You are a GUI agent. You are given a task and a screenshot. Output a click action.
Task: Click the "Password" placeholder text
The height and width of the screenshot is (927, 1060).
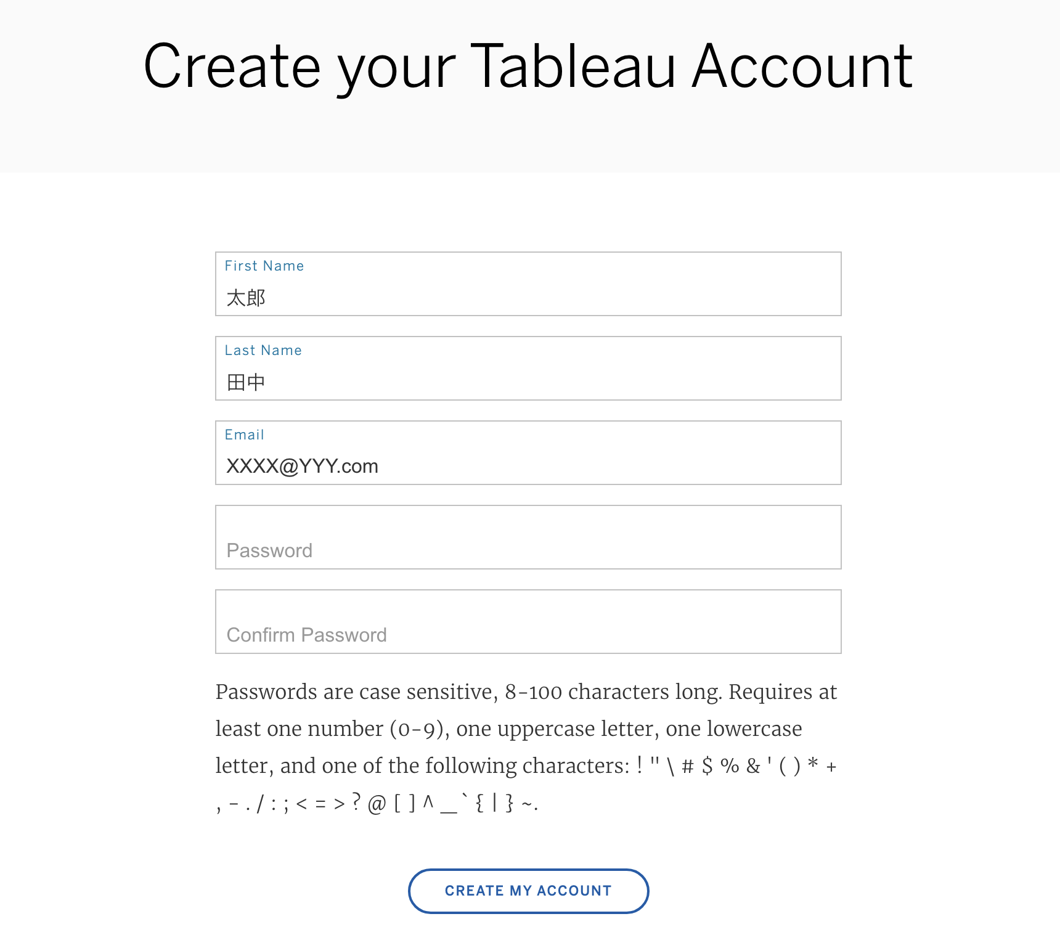tap(269, 550)
